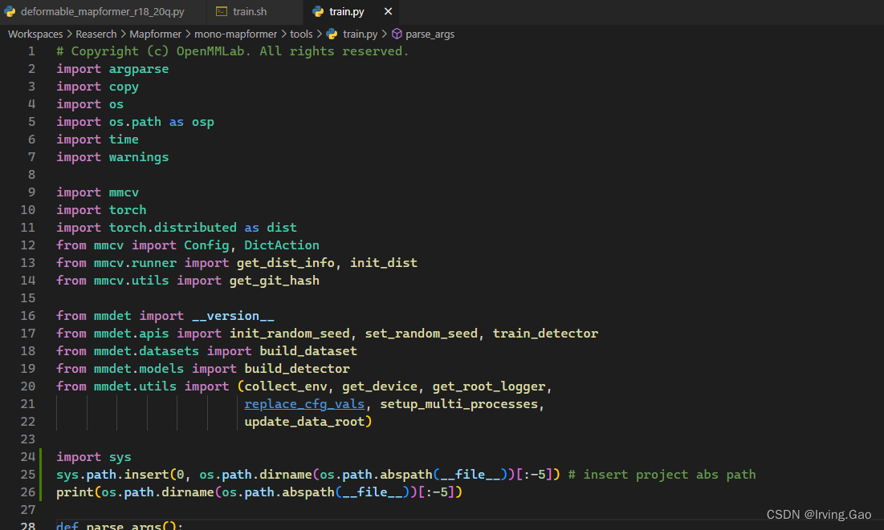Close the train.py tab
Screen dimensions: 884x530
388,12
